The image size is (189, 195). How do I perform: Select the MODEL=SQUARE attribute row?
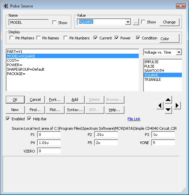72,56
